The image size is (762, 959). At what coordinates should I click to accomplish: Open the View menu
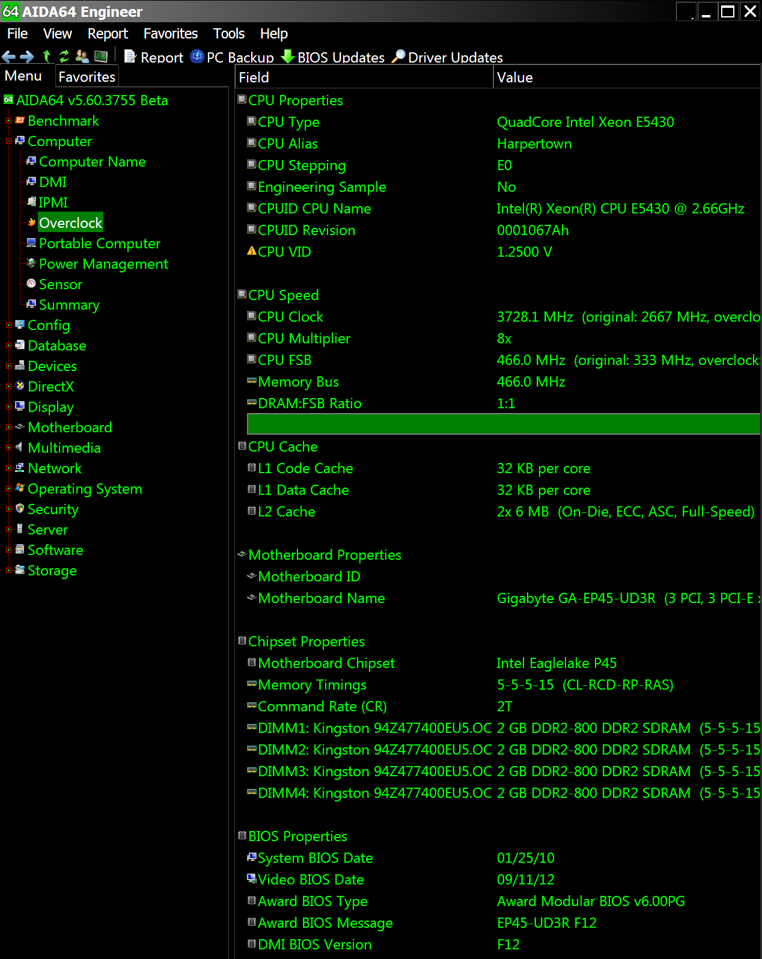(57, 34)
